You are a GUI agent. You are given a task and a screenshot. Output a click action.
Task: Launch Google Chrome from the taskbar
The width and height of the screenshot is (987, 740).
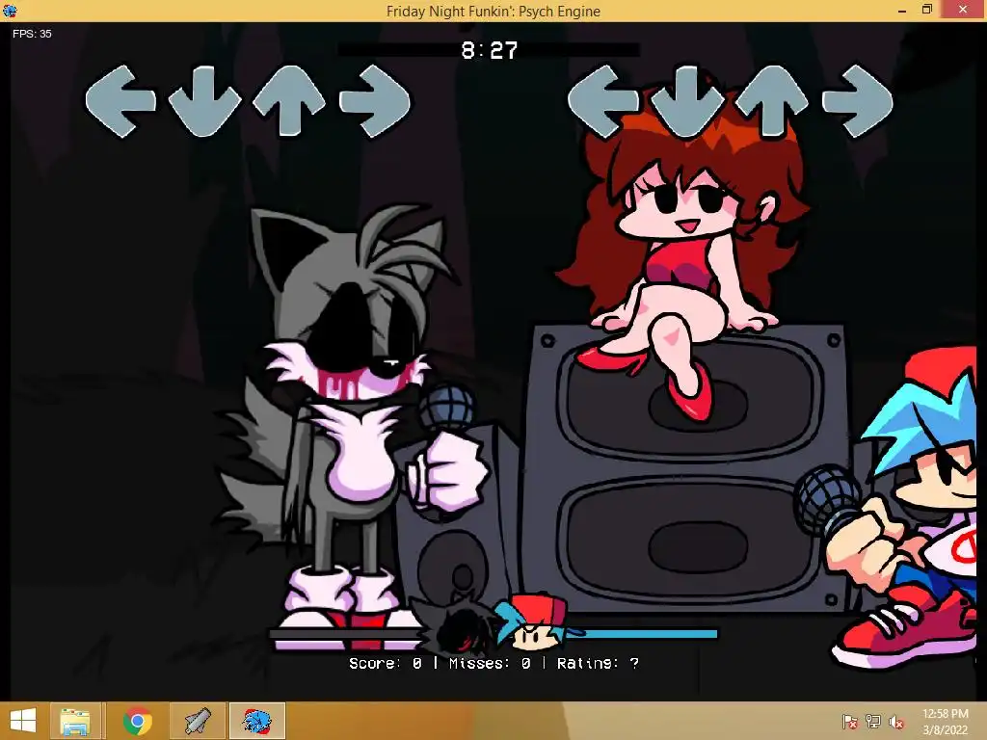point(137,721)
